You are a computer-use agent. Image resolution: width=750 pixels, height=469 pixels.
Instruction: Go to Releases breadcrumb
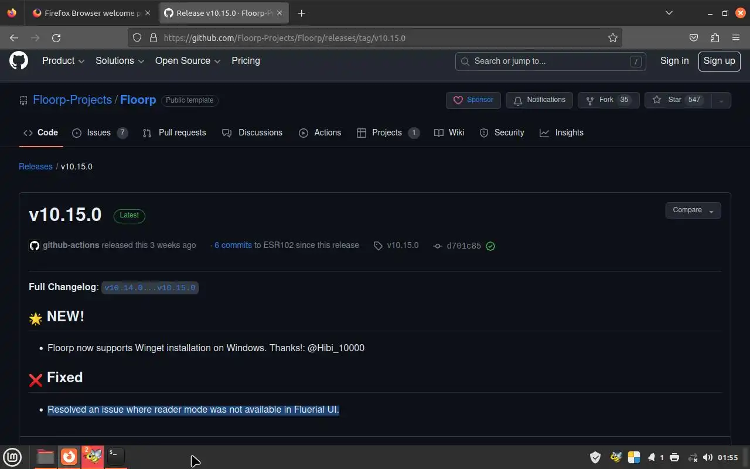pyautogui.click(x=36, y=166)
